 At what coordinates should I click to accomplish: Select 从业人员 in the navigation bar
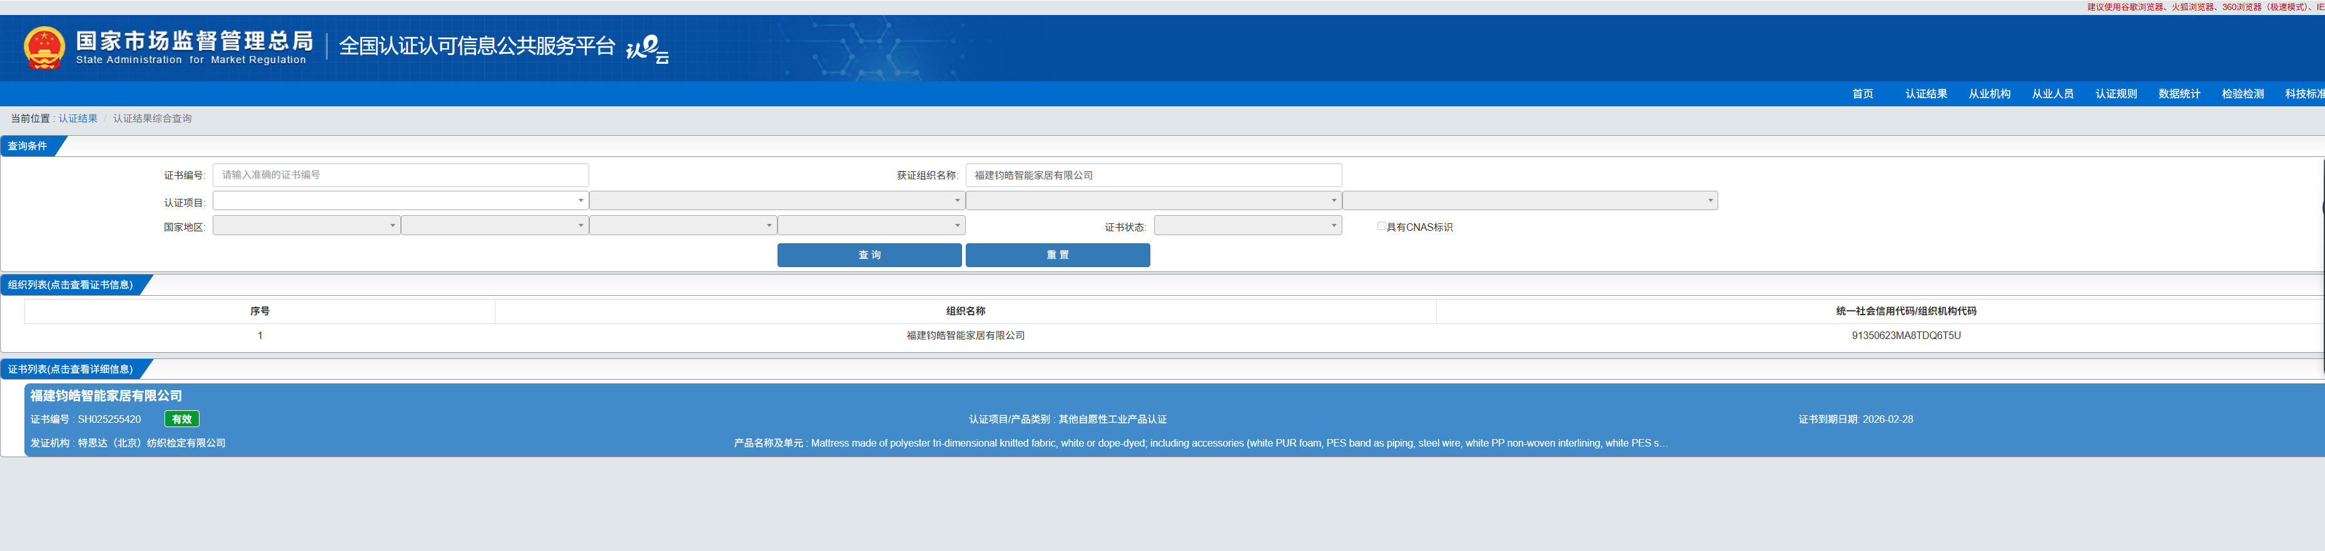point(2052,94)
